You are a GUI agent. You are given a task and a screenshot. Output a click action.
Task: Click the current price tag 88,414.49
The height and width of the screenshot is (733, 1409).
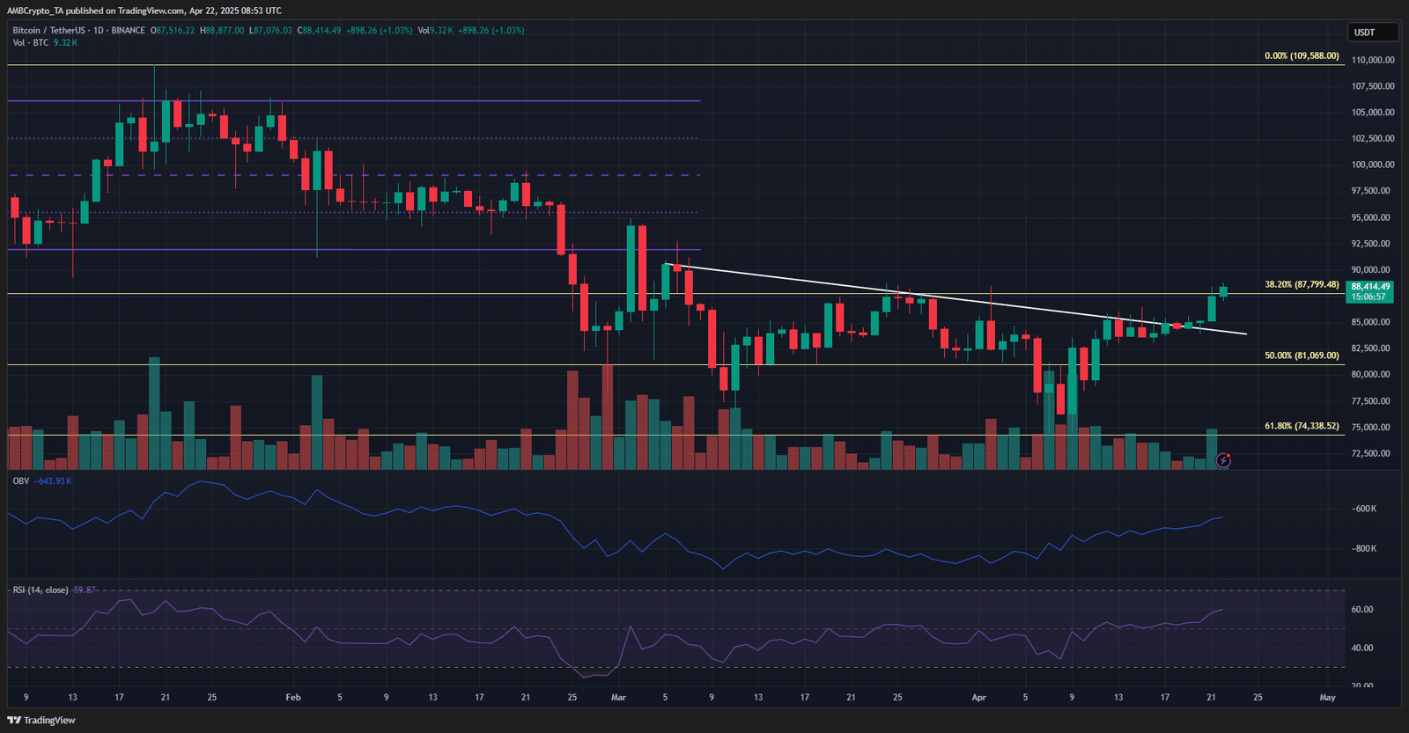pyautogui.click(x=1370, y=287)
